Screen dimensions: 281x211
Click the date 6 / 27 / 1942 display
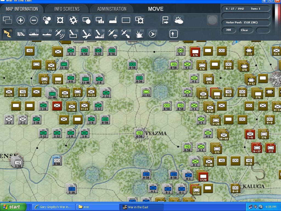click(x=235, y=9)
